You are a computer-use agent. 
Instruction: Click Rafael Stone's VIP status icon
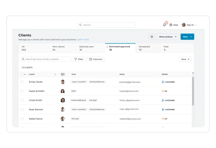[163, 119]
